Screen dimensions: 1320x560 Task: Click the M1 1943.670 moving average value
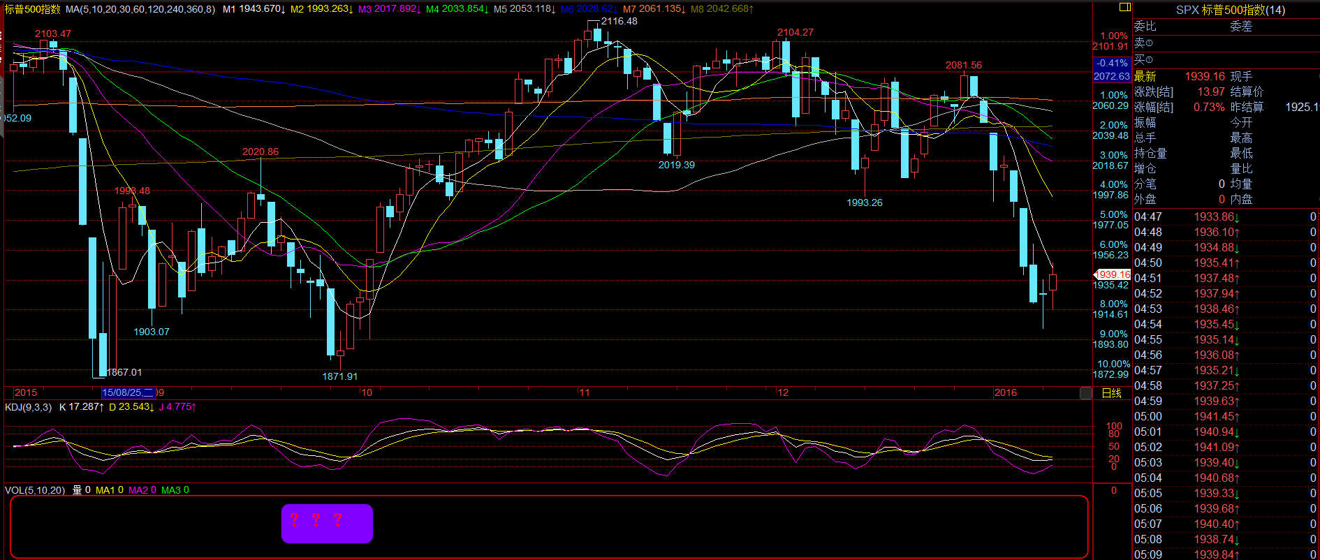254,9
